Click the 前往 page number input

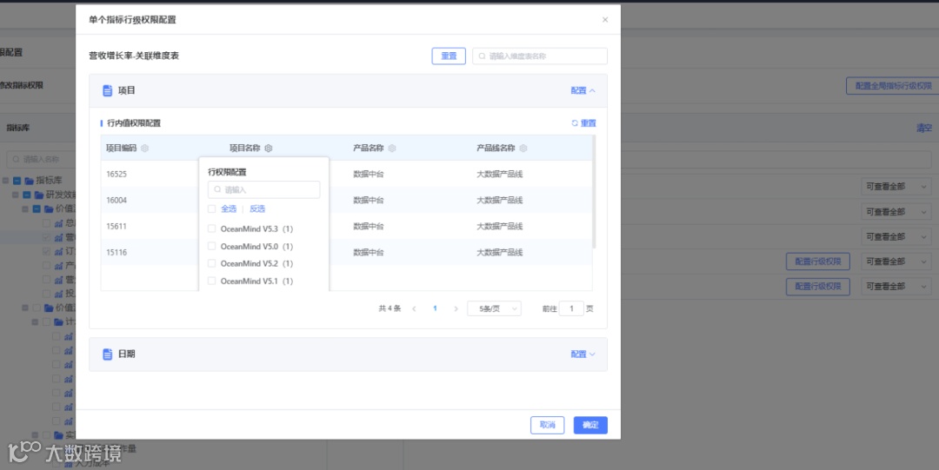pos(571,309)
